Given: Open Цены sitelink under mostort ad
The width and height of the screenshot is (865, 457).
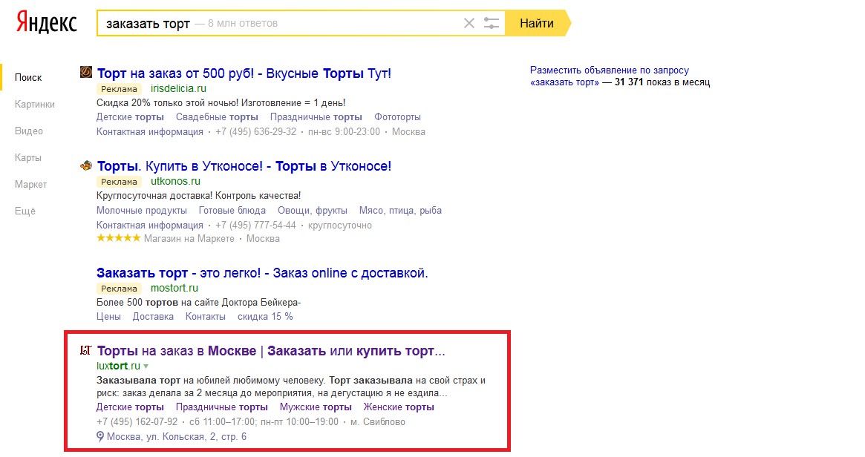Looking at the screenshot, I should [108, 317].
